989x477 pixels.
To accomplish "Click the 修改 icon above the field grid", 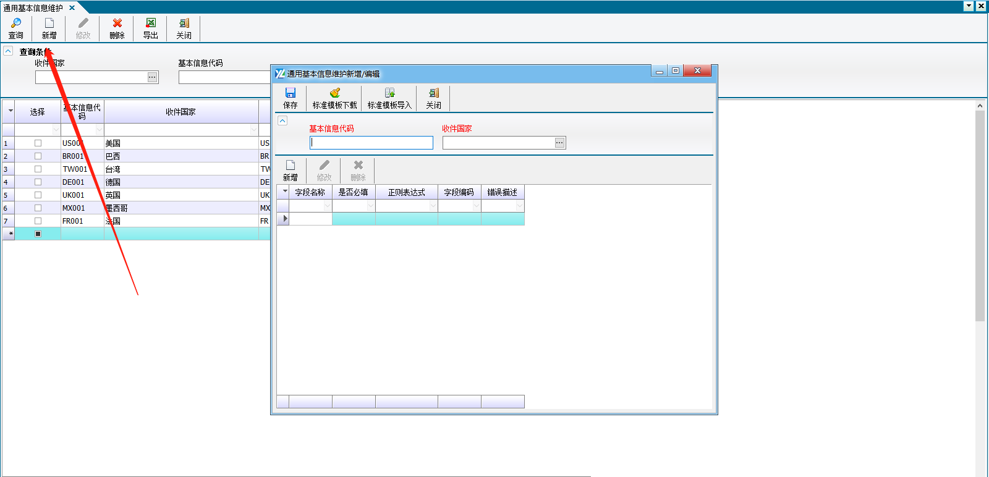I will pyautogui.click(x=325, y=165).
